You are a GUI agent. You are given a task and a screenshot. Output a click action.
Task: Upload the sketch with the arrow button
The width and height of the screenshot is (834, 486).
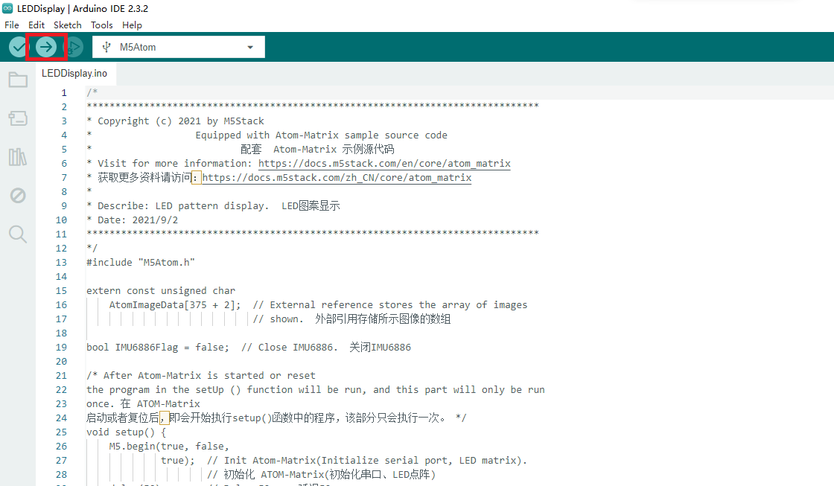pyautogui.click(x=46, y=47)
